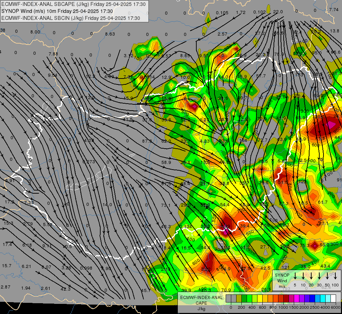Click the J/kg unit label in legend
The height and width of the screenshot is (314, 342).
point(201,309)
